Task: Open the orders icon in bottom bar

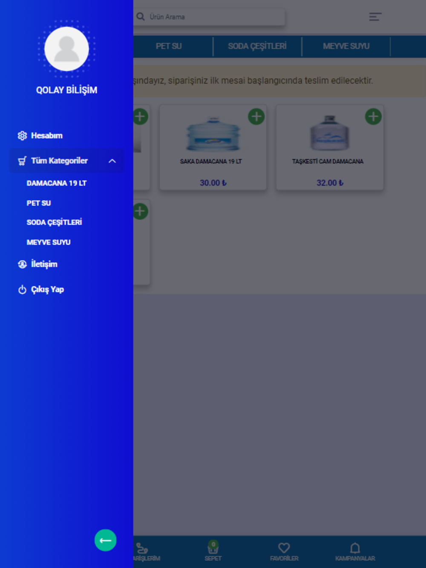Action: 142,549
